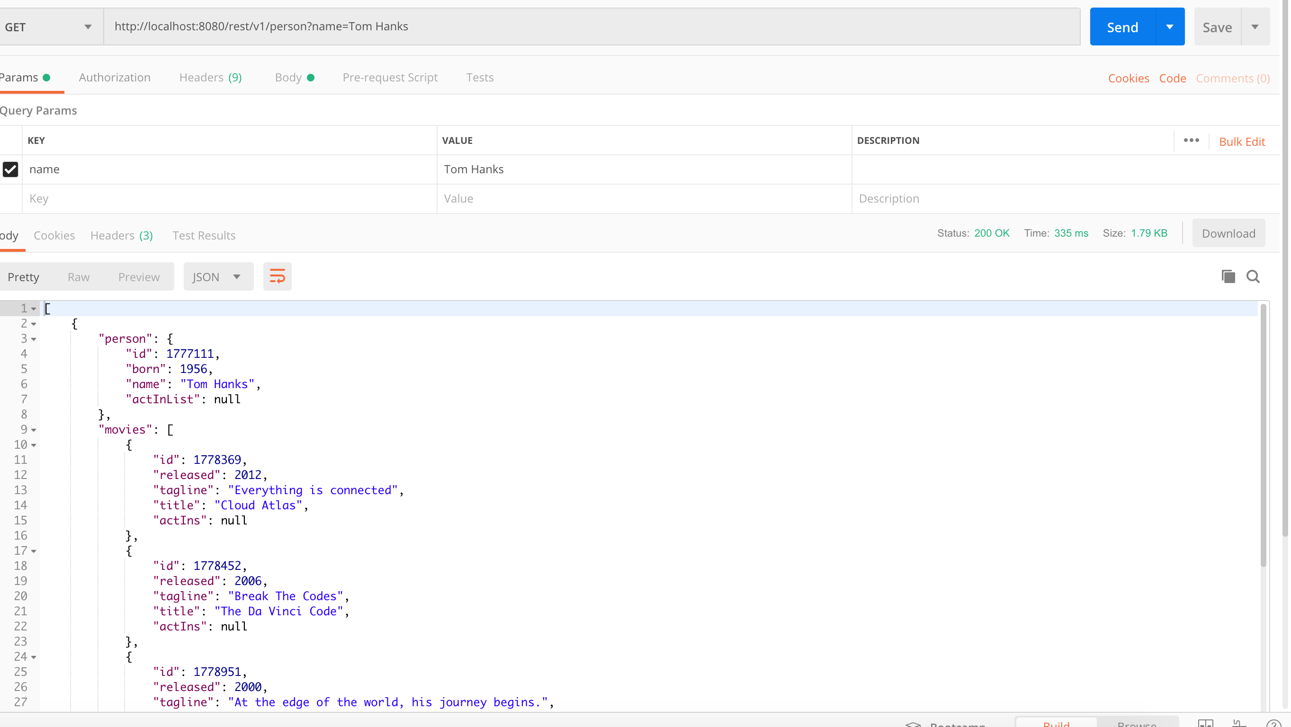
Task: Click the Send button to execute request
Action: pyautogui.click(x=1122, y=27)
